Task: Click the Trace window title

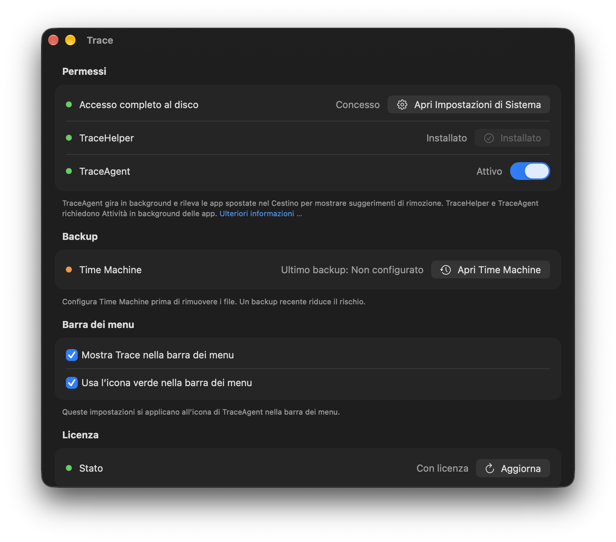Action: [x=100, y=40]
